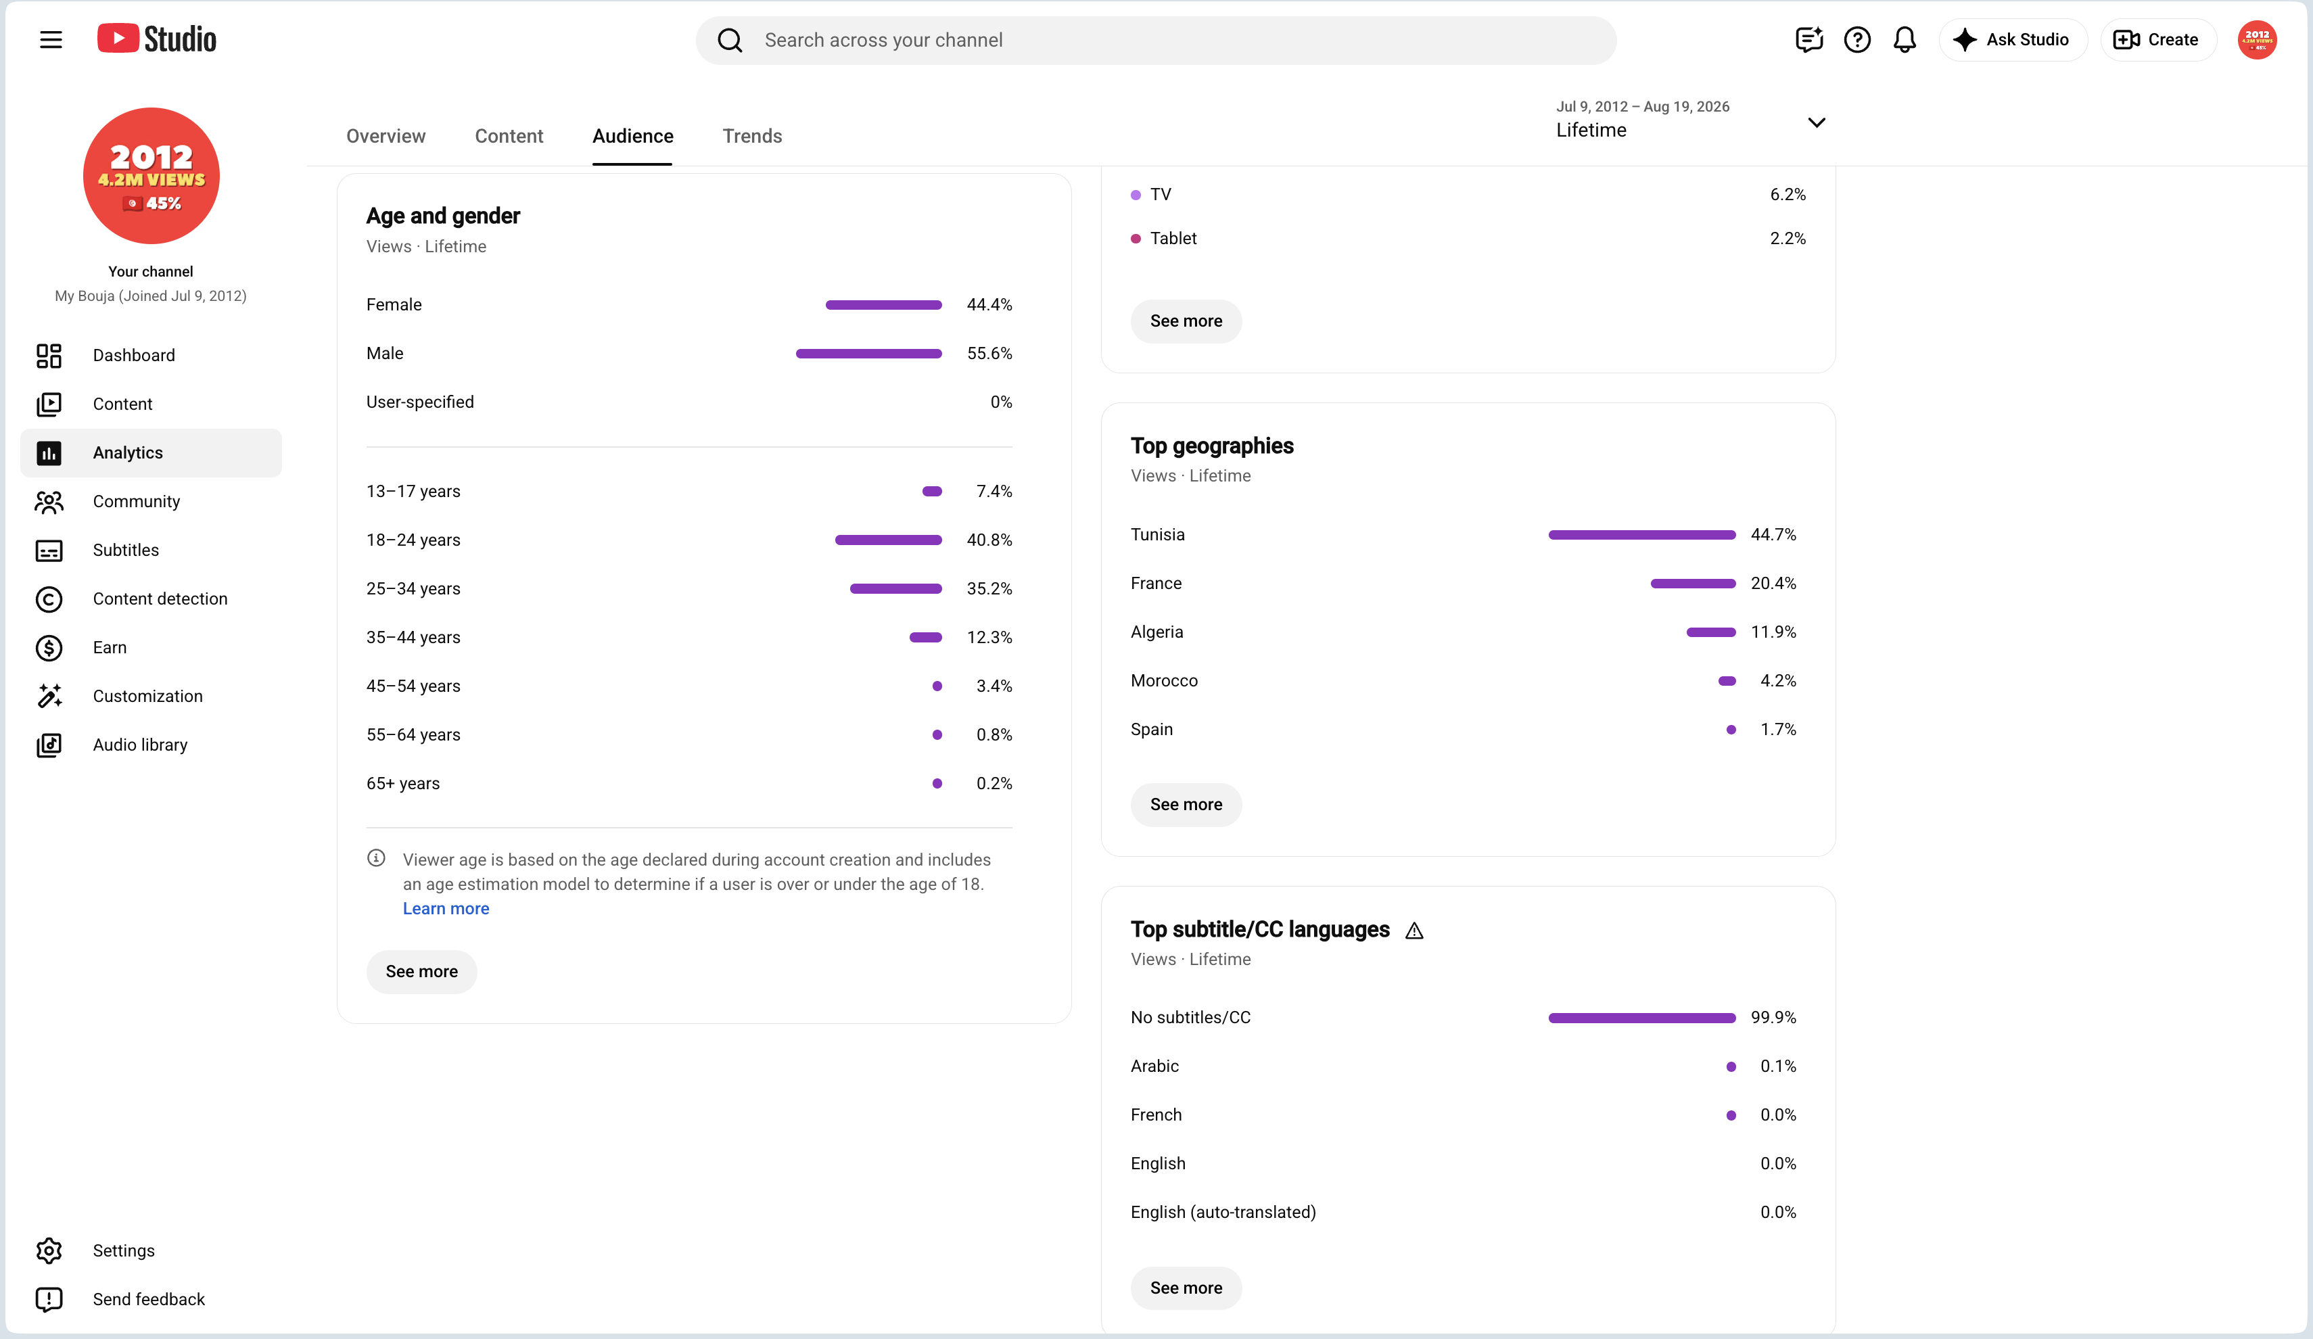Open Content detection copyright icon
Screen dimensions: 2313x1339
click(49, 598)
